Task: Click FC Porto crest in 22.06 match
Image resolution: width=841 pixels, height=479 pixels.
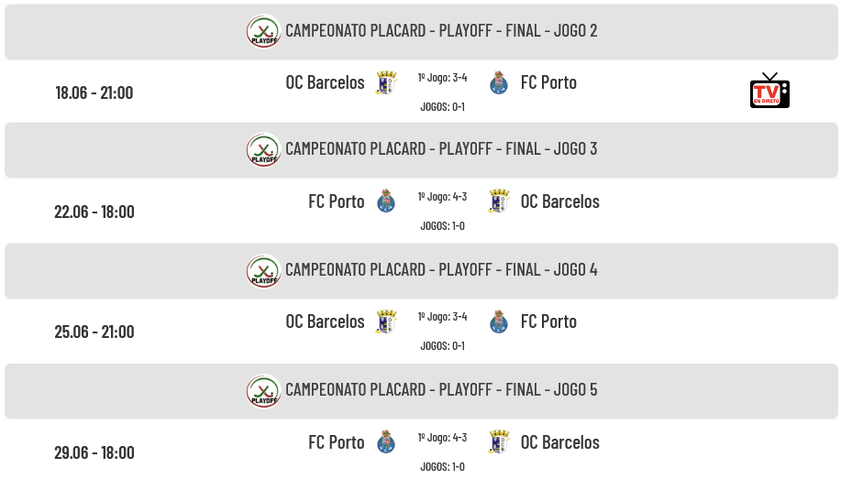Action: [x=386, y=201]
